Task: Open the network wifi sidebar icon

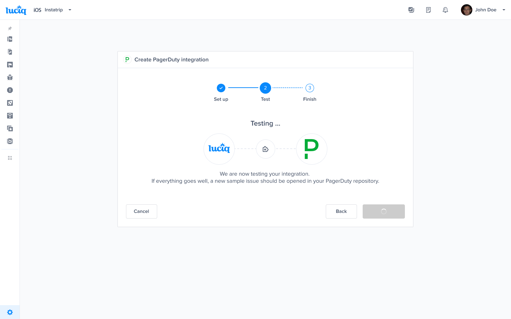Action: pos(10,116)
